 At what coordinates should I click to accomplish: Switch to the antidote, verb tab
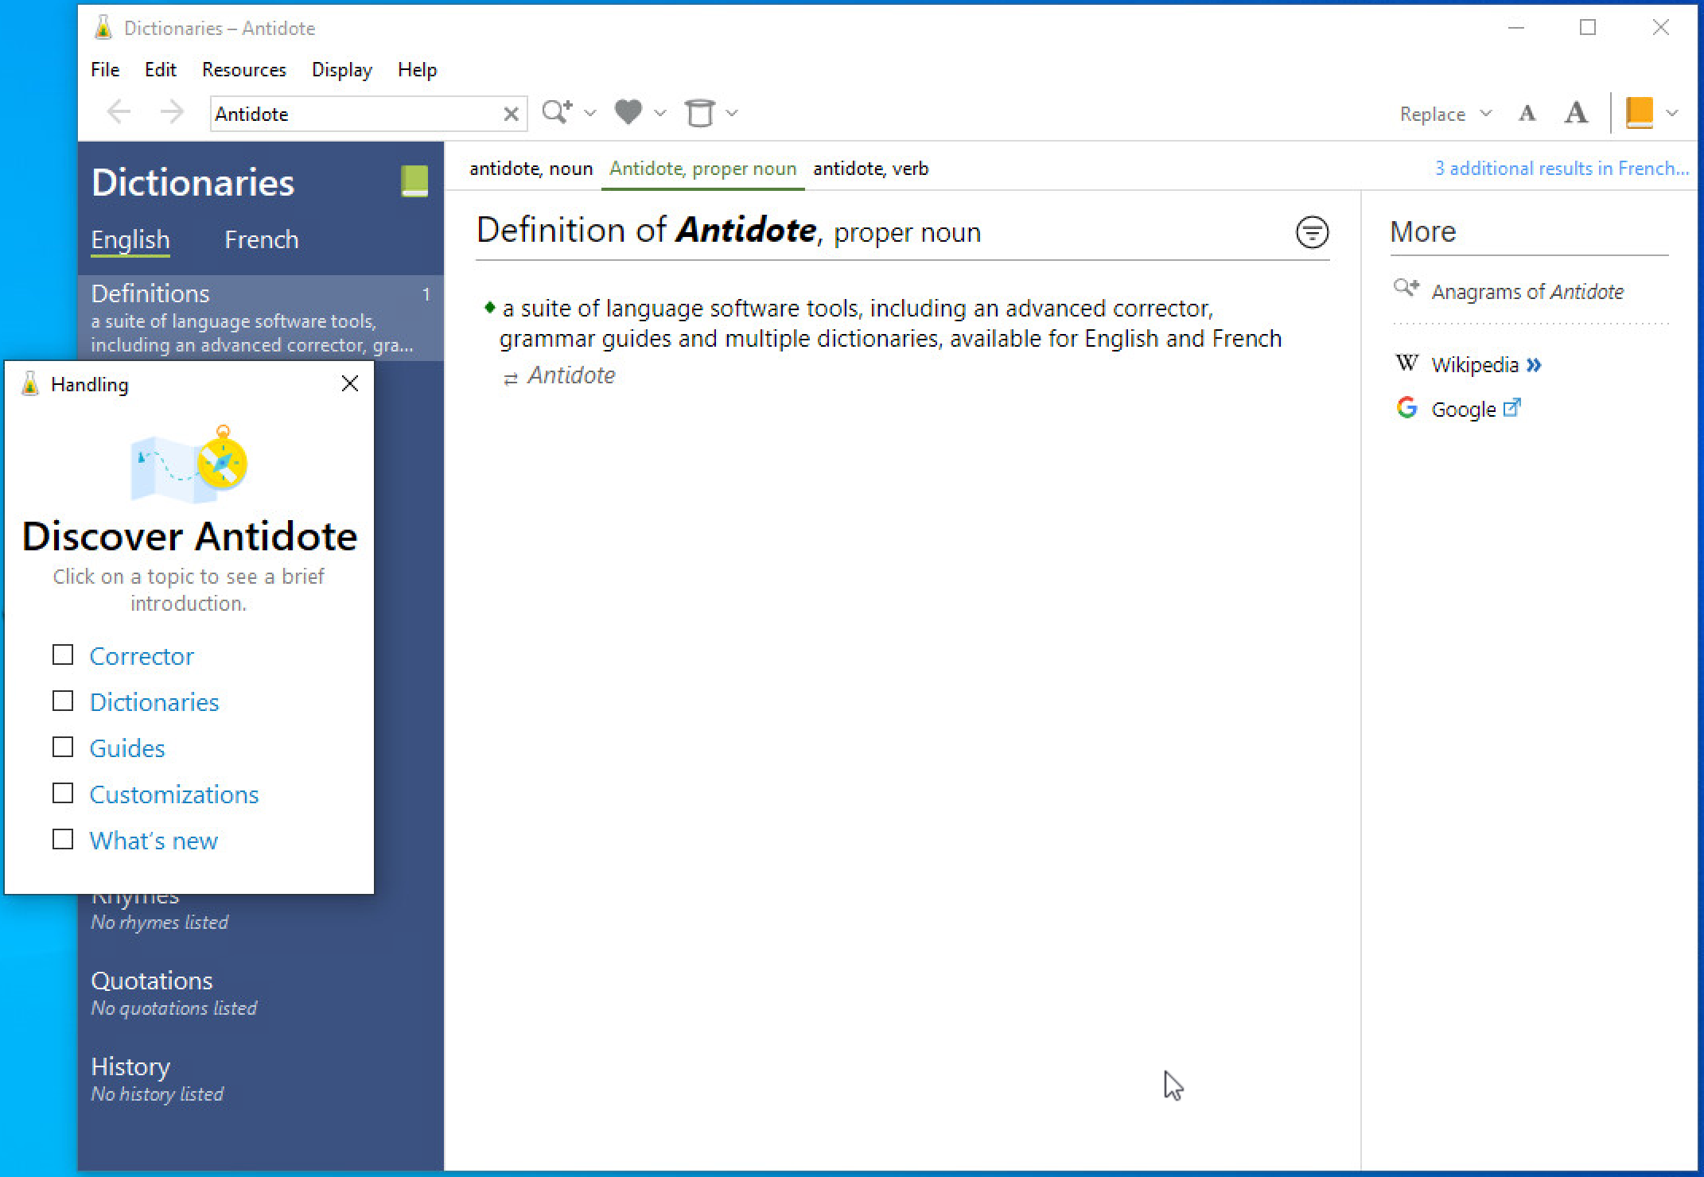870,169
